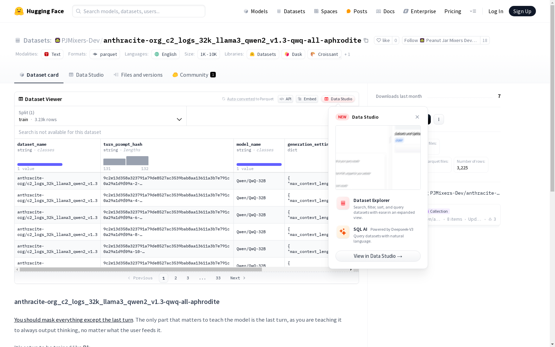Click the Dataset Explorer icon
Screen dimensions: 555x347
[x=343, y=203]
